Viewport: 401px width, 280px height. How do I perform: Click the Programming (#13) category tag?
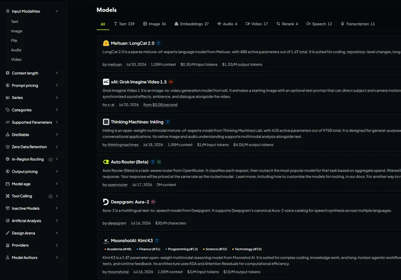tap(181, 249)
